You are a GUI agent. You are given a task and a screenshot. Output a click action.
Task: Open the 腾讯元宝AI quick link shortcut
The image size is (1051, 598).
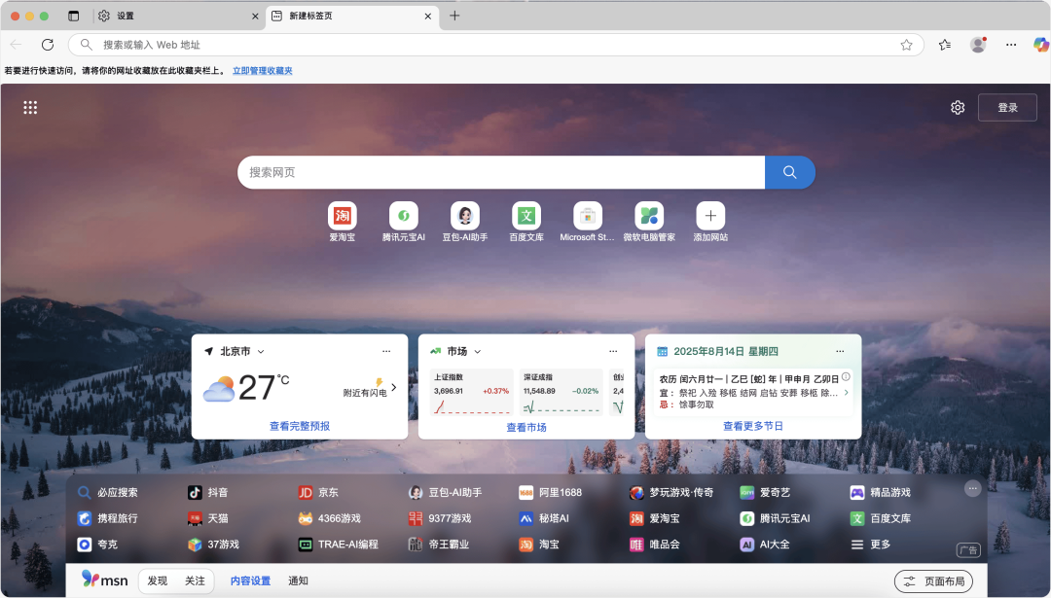coord(403,215)
